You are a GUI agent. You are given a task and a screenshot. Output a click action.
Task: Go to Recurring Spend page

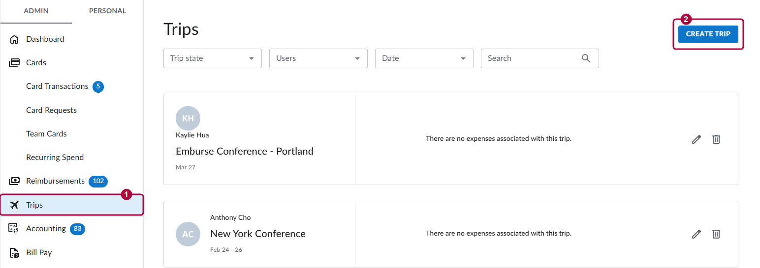click(x=55, y=158)
